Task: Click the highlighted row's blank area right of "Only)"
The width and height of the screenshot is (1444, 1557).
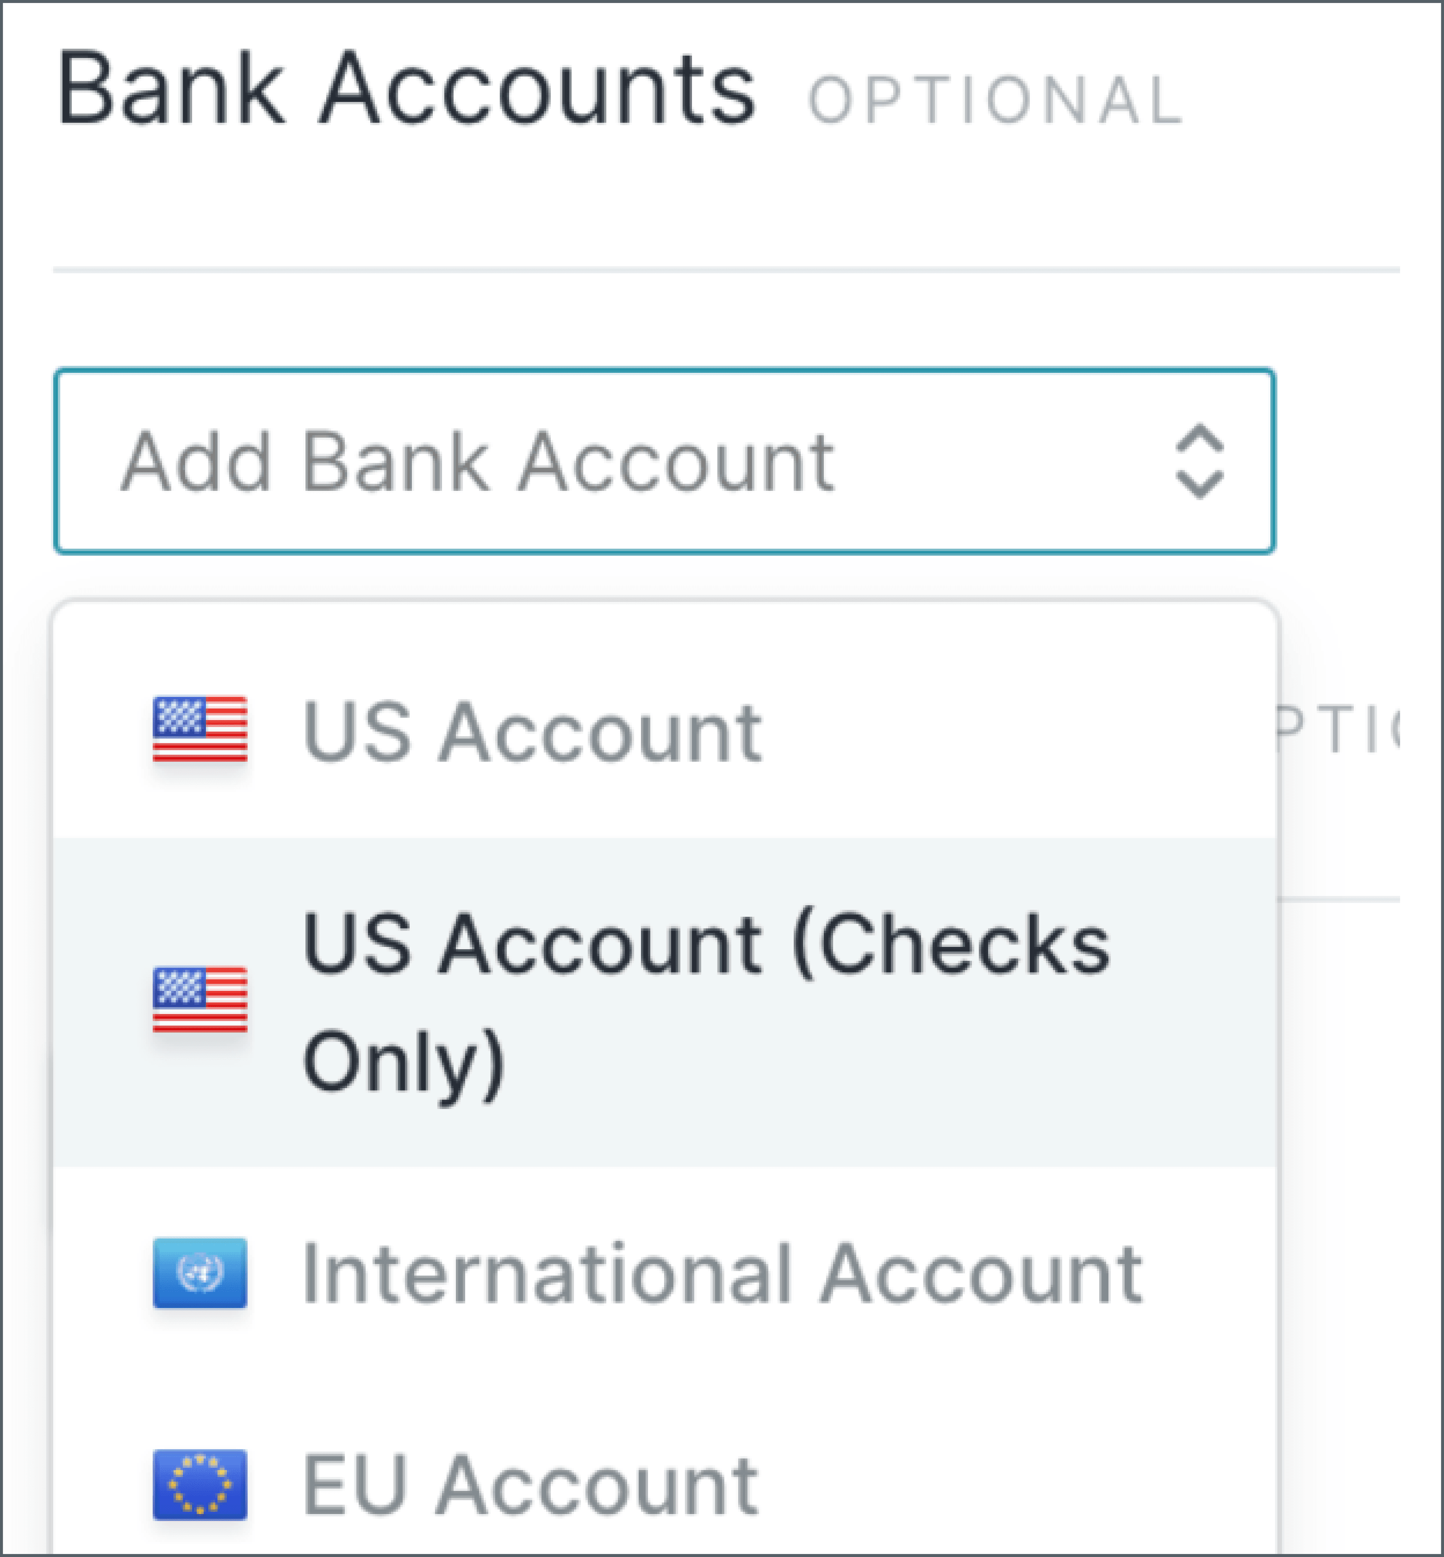Action: 860,1063
